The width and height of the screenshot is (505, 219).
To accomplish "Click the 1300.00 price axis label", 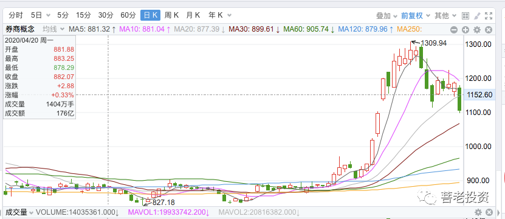I will click(x=478, y=44).
